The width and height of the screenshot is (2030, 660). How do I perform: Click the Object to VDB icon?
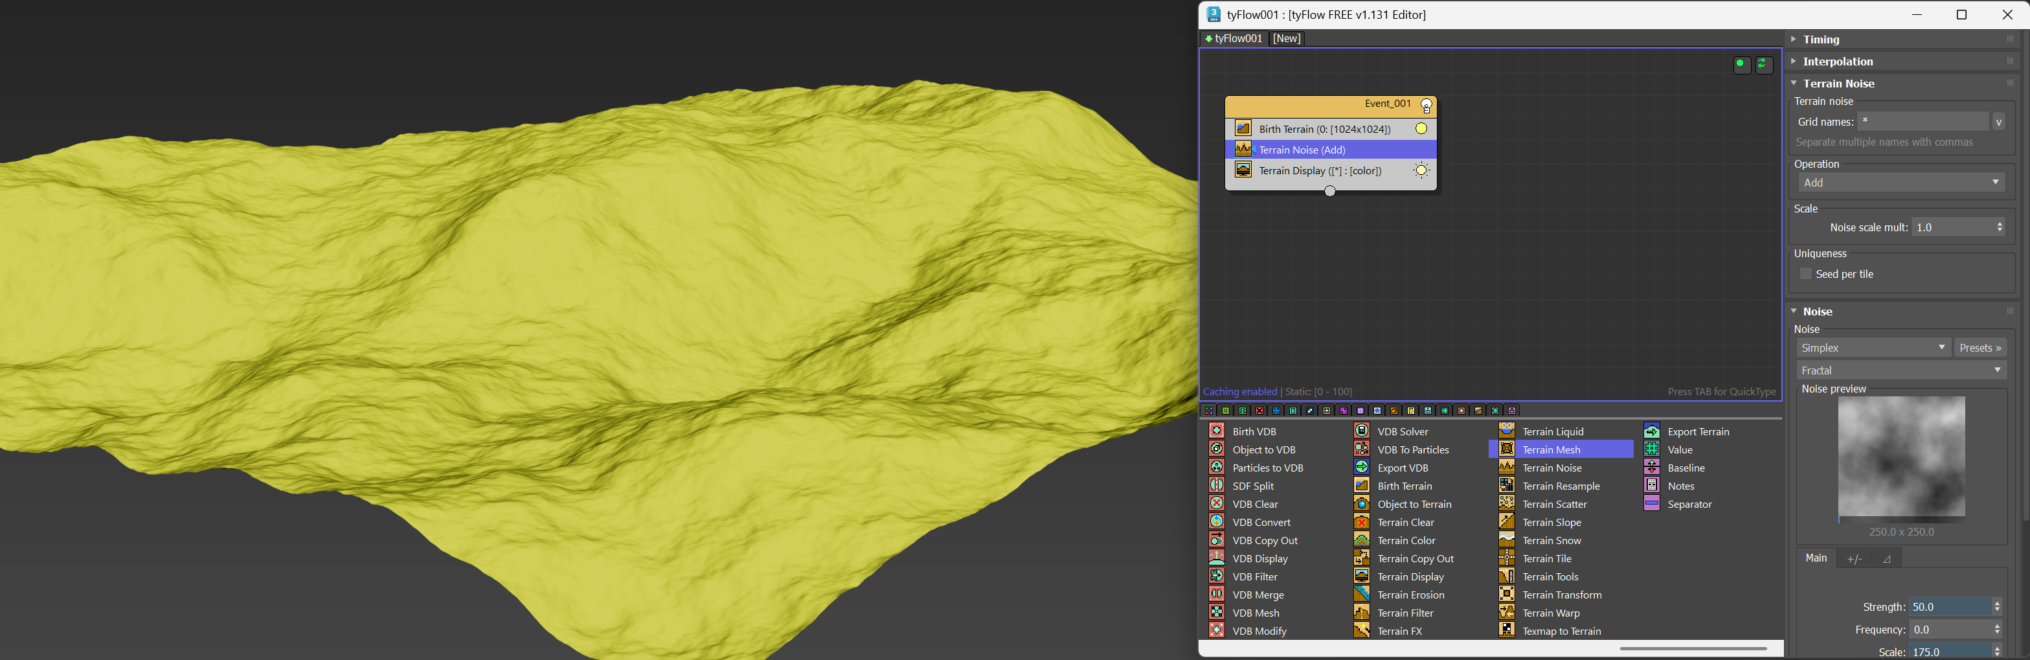1217,449
